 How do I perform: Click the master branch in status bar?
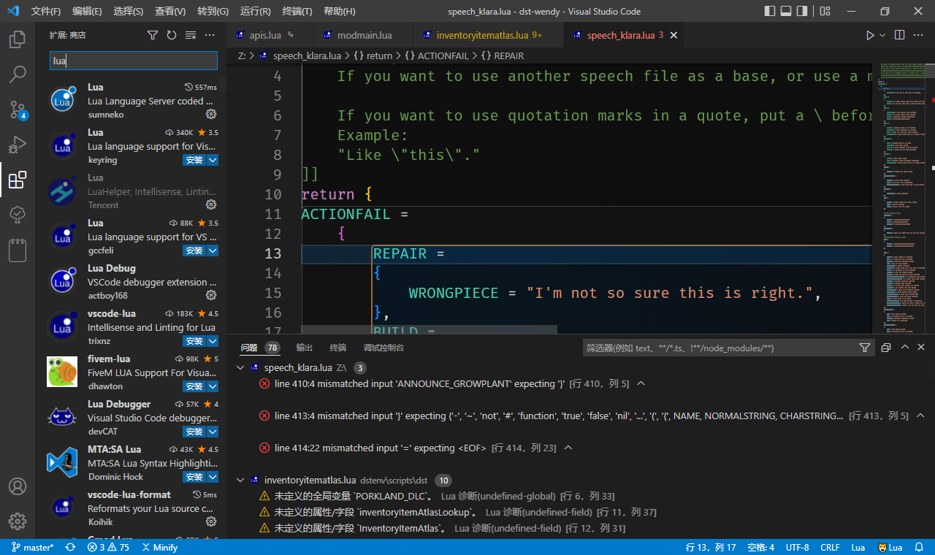click(x=32, y=547)
